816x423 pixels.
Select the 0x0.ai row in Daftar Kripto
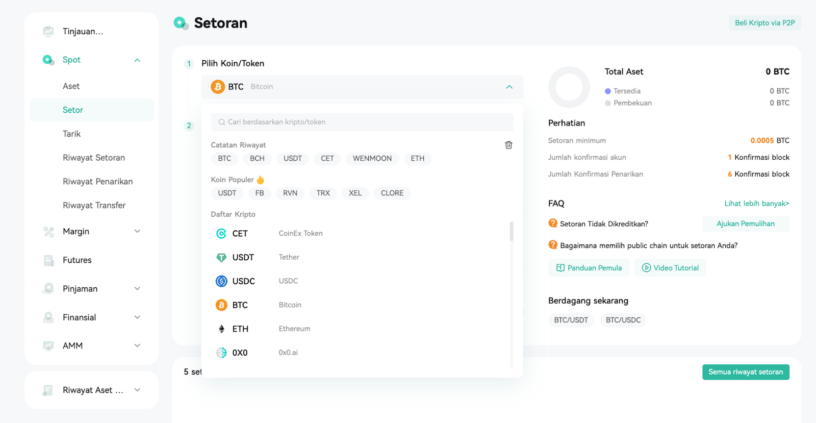click(x=360, y=353)
